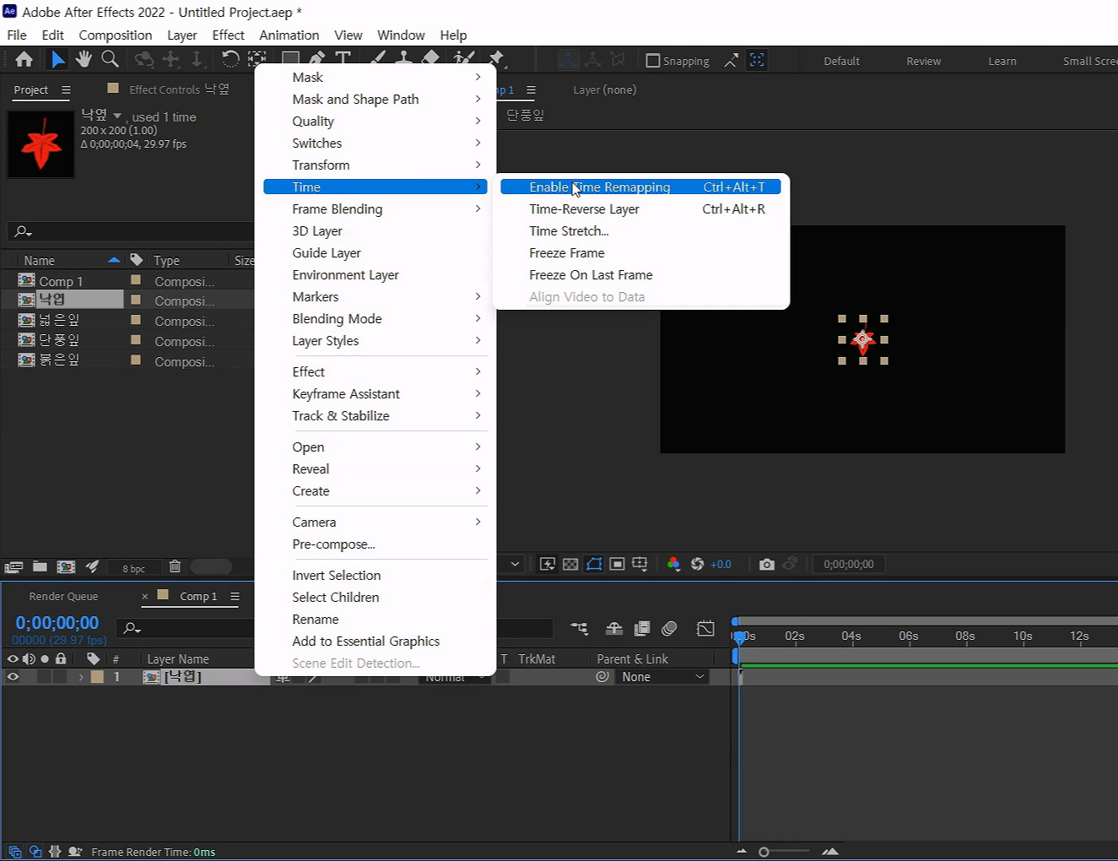1118x861 pixels.
Task: Open the Parent & Link None dropdown
Action: click(662, 677)
